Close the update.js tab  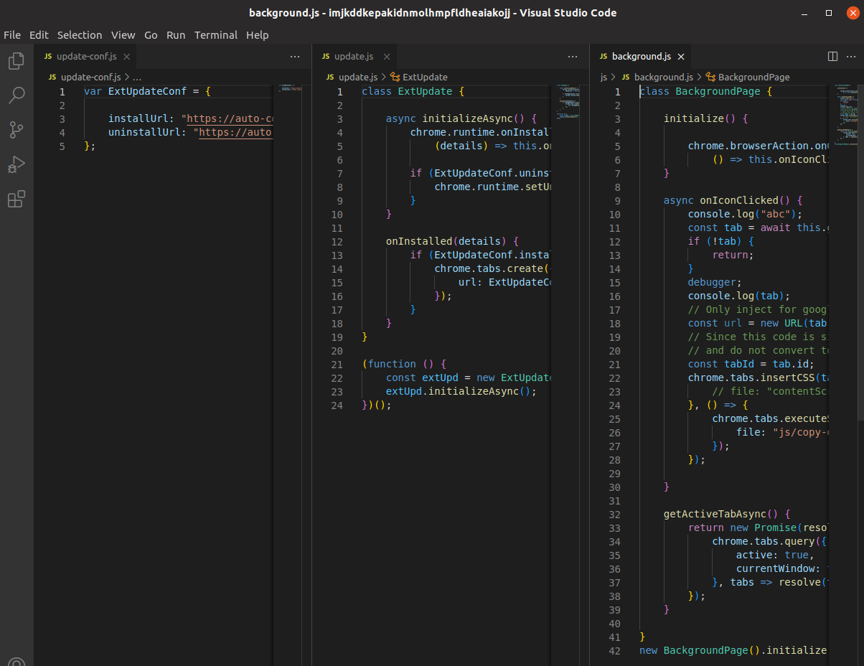click(386, 57)
